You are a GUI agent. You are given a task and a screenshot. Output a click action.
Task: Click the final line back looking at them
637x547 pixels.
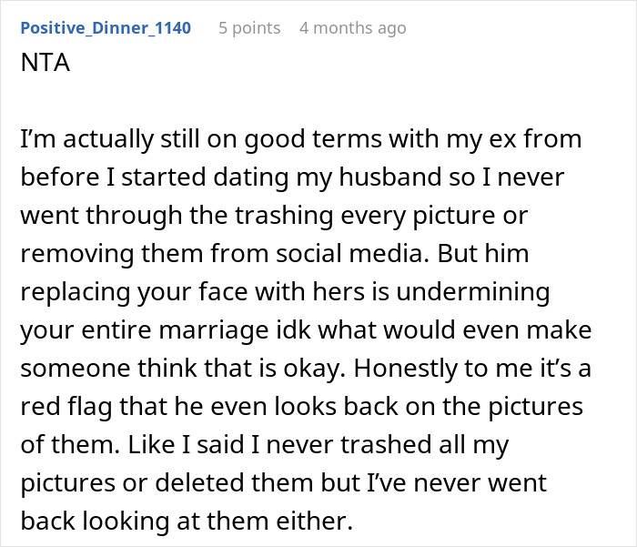coord(187,521)
